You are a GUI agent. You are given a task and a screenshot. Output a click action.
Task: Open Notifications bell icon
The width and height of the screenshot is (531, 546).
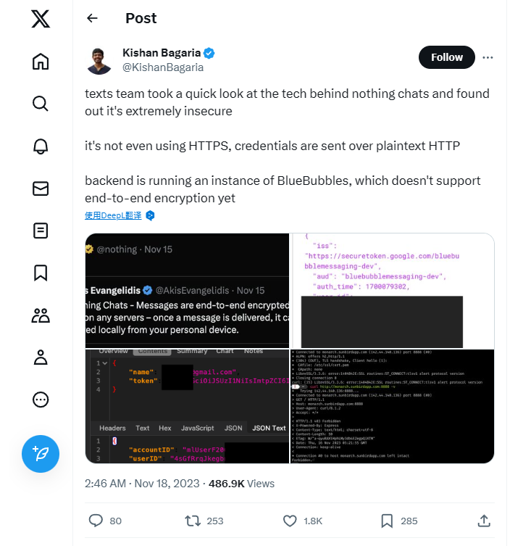[x=41, y=146]
